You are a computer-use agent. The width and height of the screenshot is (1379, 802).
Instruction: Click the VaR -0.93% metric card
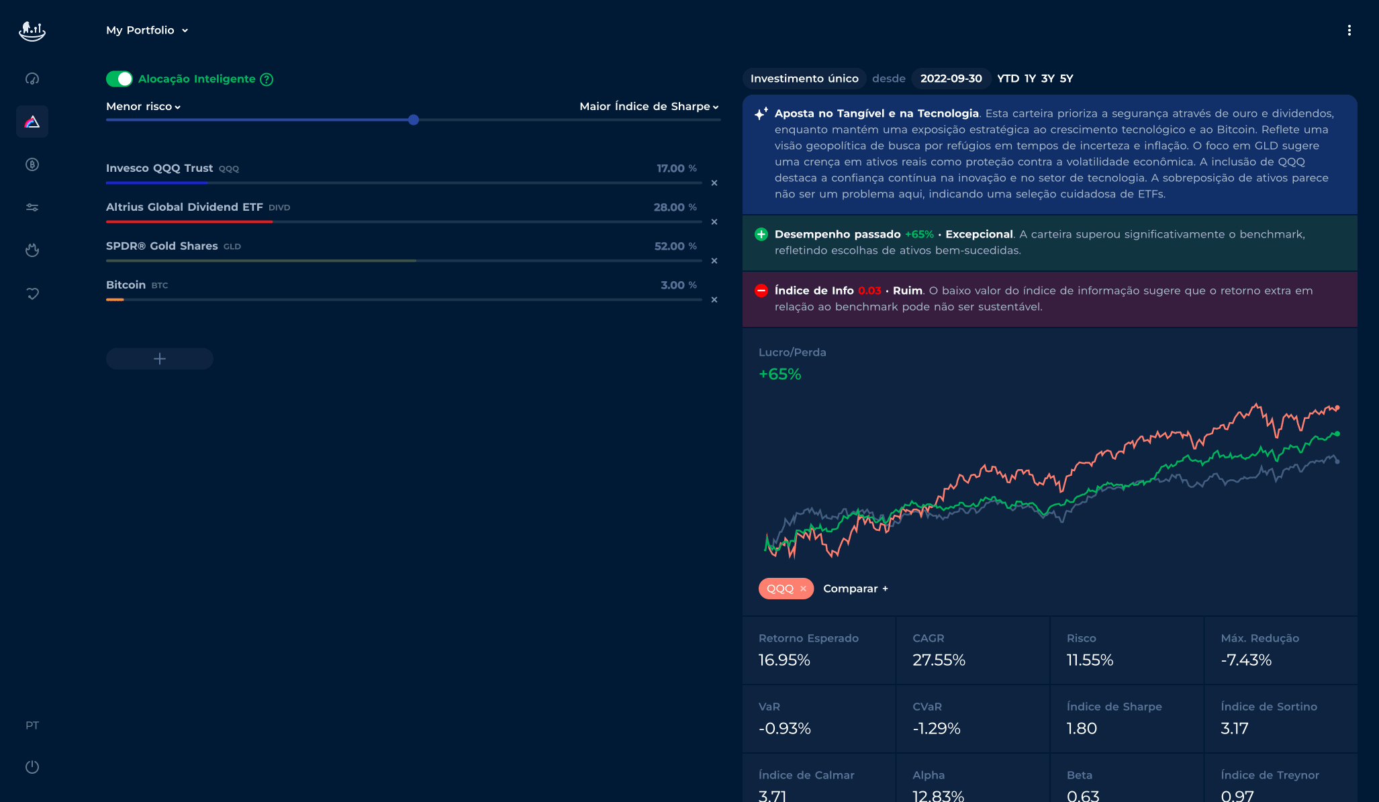click(818, 719)
